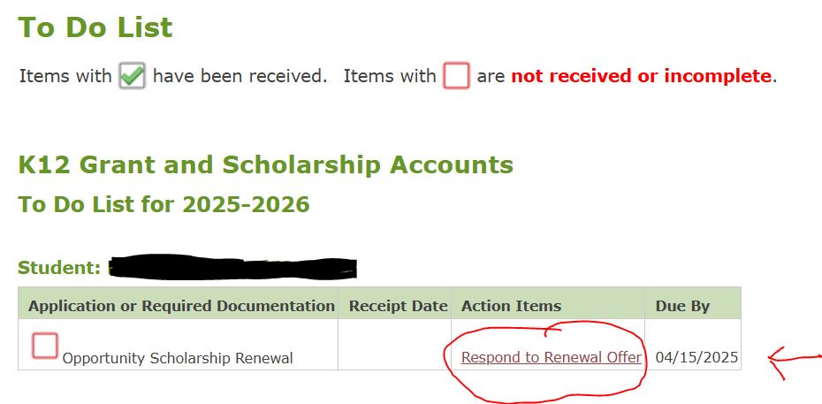This screenshot has width=822, height=404.
Task: Click the K12 Grant and Scholarship Accounts heading
Action: click(265, 164)
